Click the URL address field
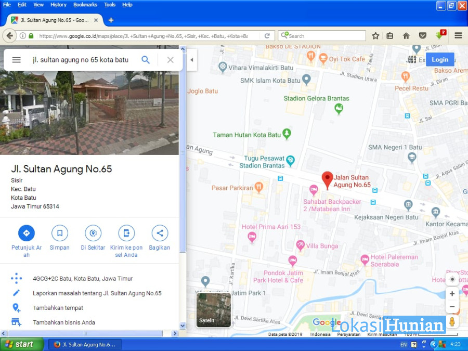 click(x=144, y=36)
